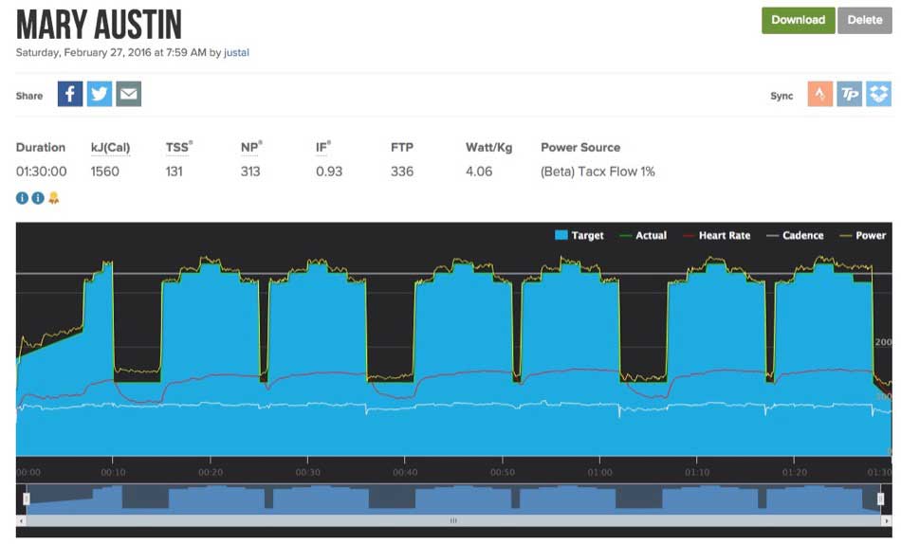Download the Mary Austin ride file

799,20
